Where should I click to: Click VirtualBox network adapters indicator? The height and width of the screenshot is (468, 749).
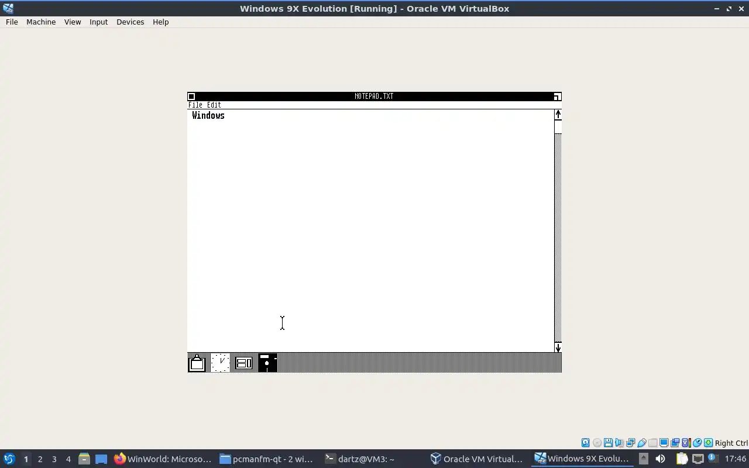[x=630, y=443]
